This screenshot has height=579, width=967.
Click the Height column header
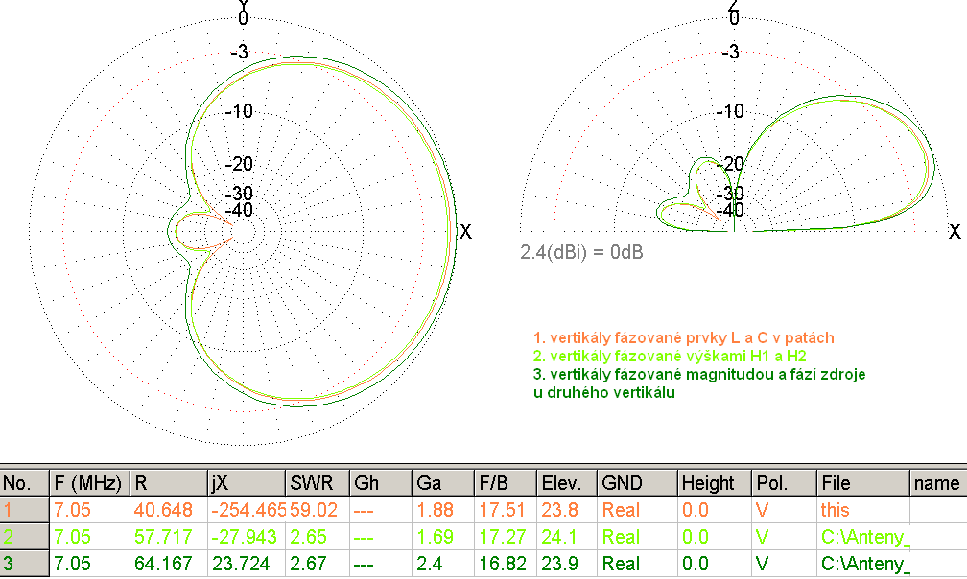click(x=708, y=483)
